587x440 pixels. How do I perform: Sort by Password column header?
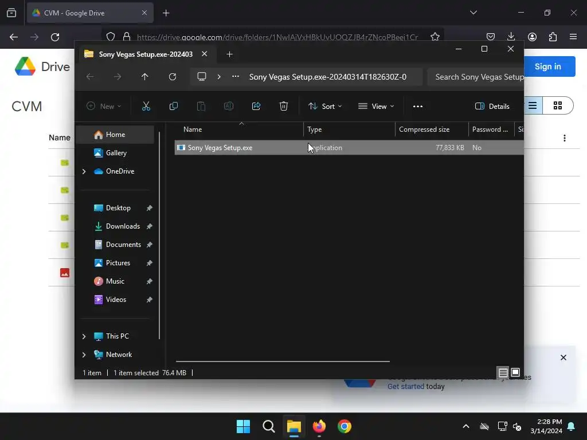[491, 129]
